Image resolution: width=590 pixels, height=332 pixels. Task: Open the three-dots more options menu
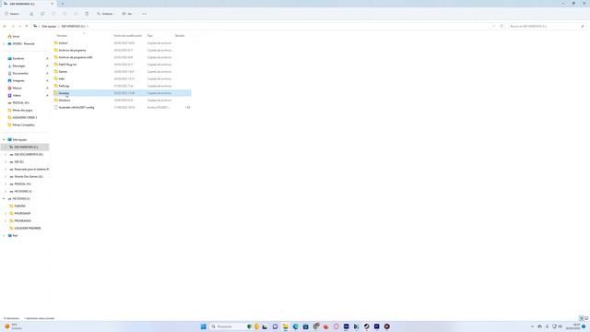click(144, 14)
